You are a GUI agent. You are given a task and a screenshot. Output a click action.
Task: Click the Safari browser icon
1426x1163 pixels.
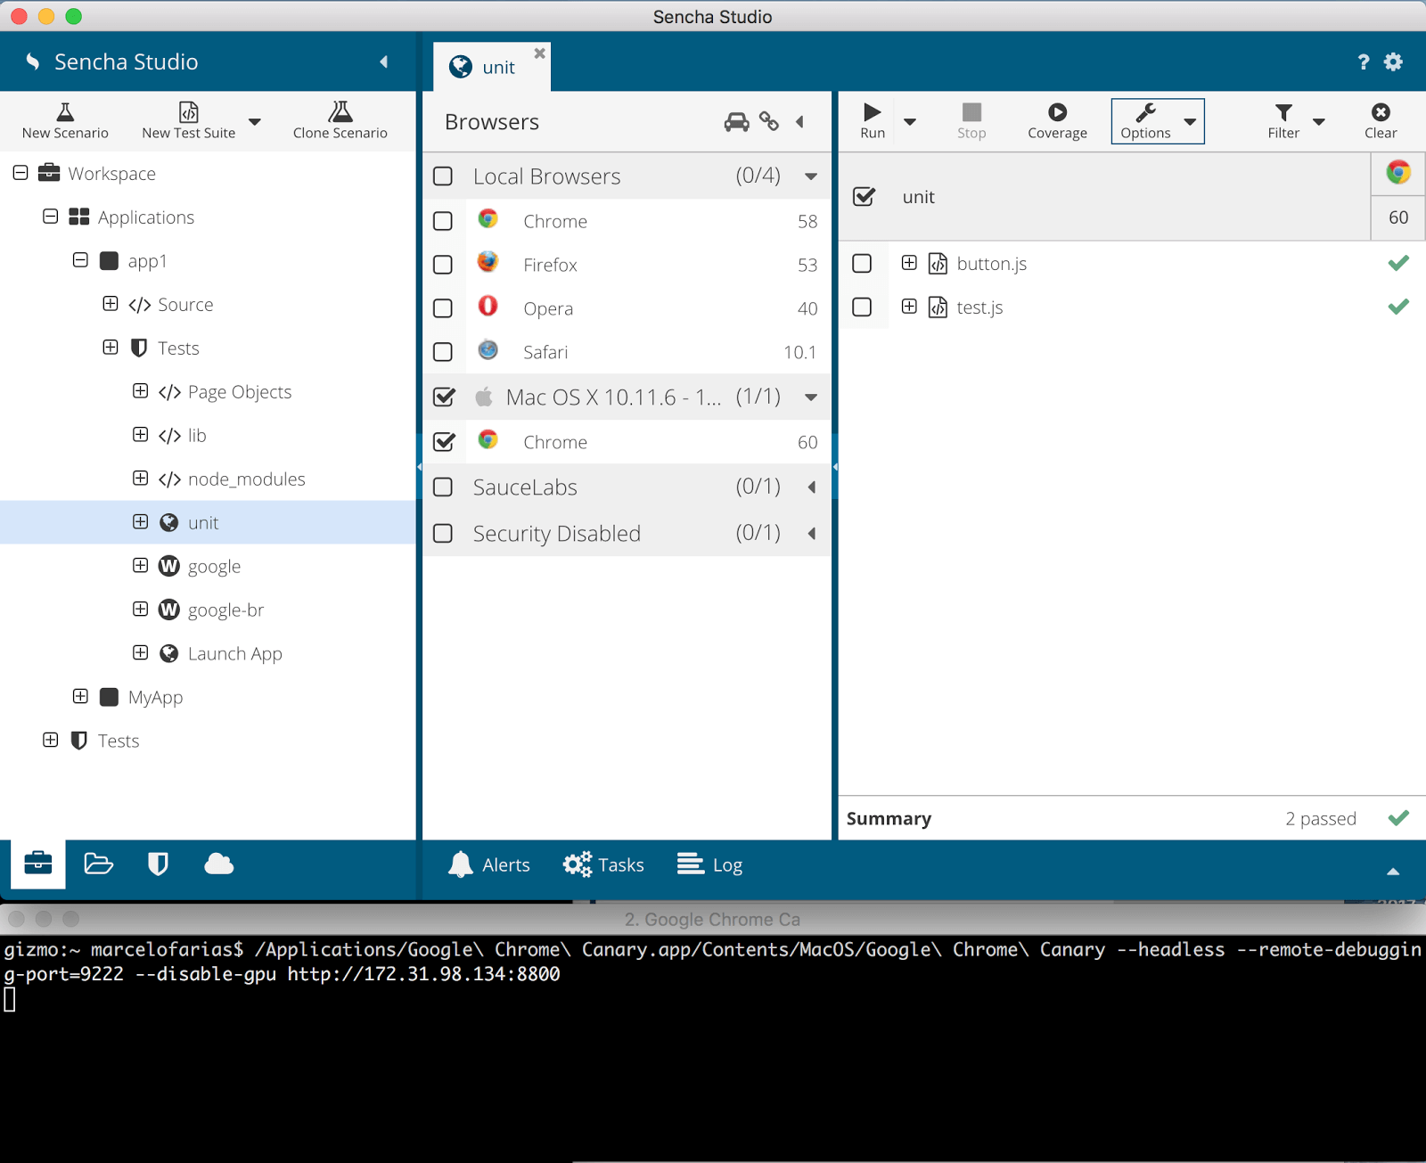tap(488, 349)
